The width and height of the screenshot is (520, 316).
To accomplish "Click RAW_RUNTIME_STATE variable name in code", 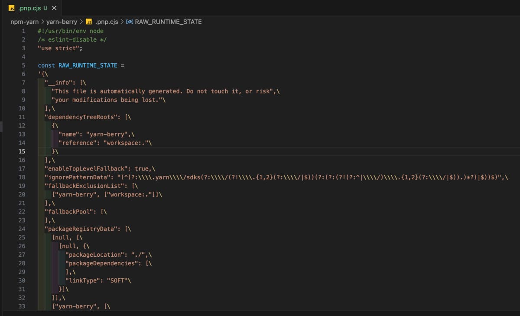I will click(x=88, y=65).
